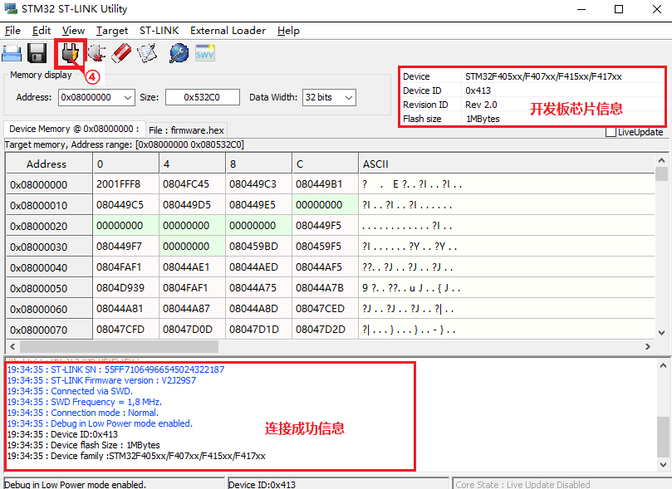Open the View menu
This screenshot has height=489, width=672.
coord(73,31)
